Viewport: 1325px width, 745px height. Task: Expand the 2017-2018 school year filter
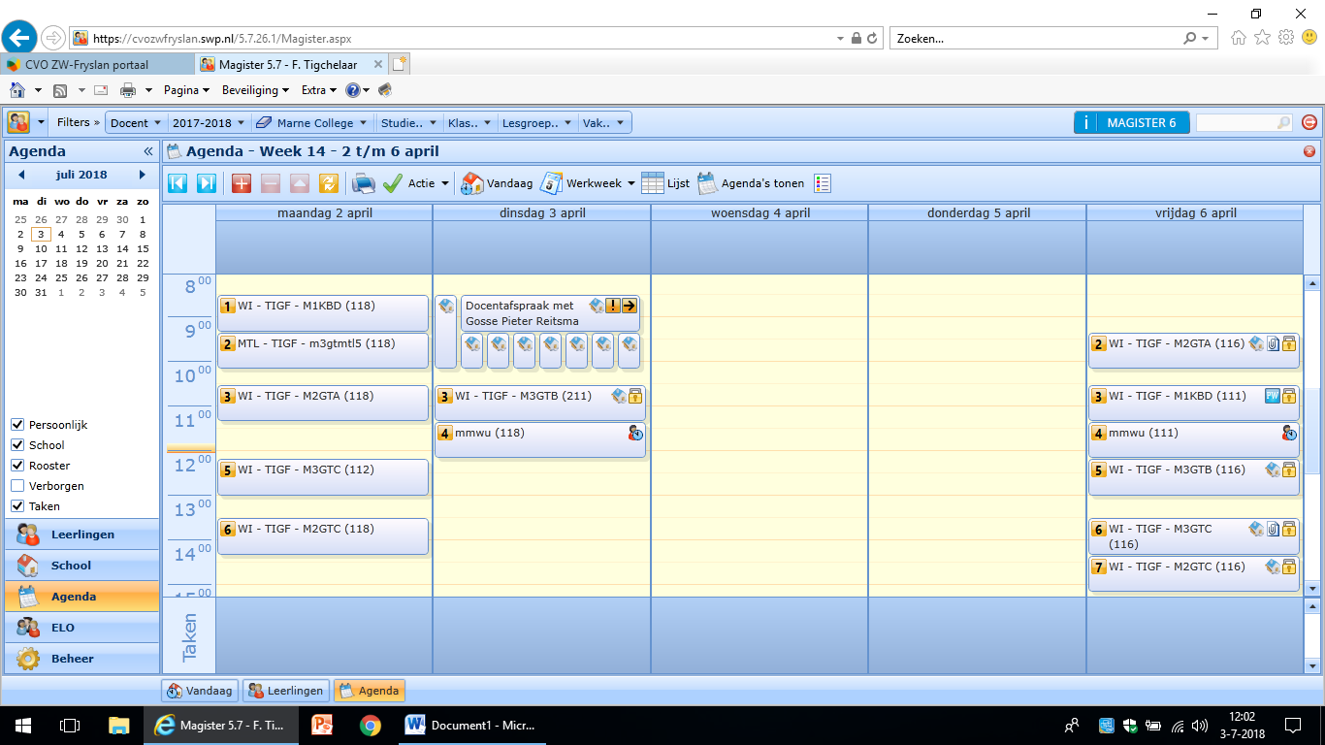208,123
